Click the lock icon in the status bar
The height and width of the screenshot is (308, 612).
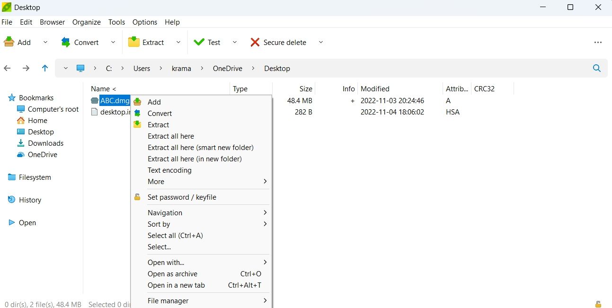pos(597,304)
